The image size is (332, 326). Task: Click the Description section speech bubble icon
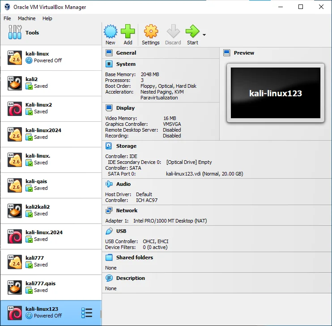click(x=109, y=278)
